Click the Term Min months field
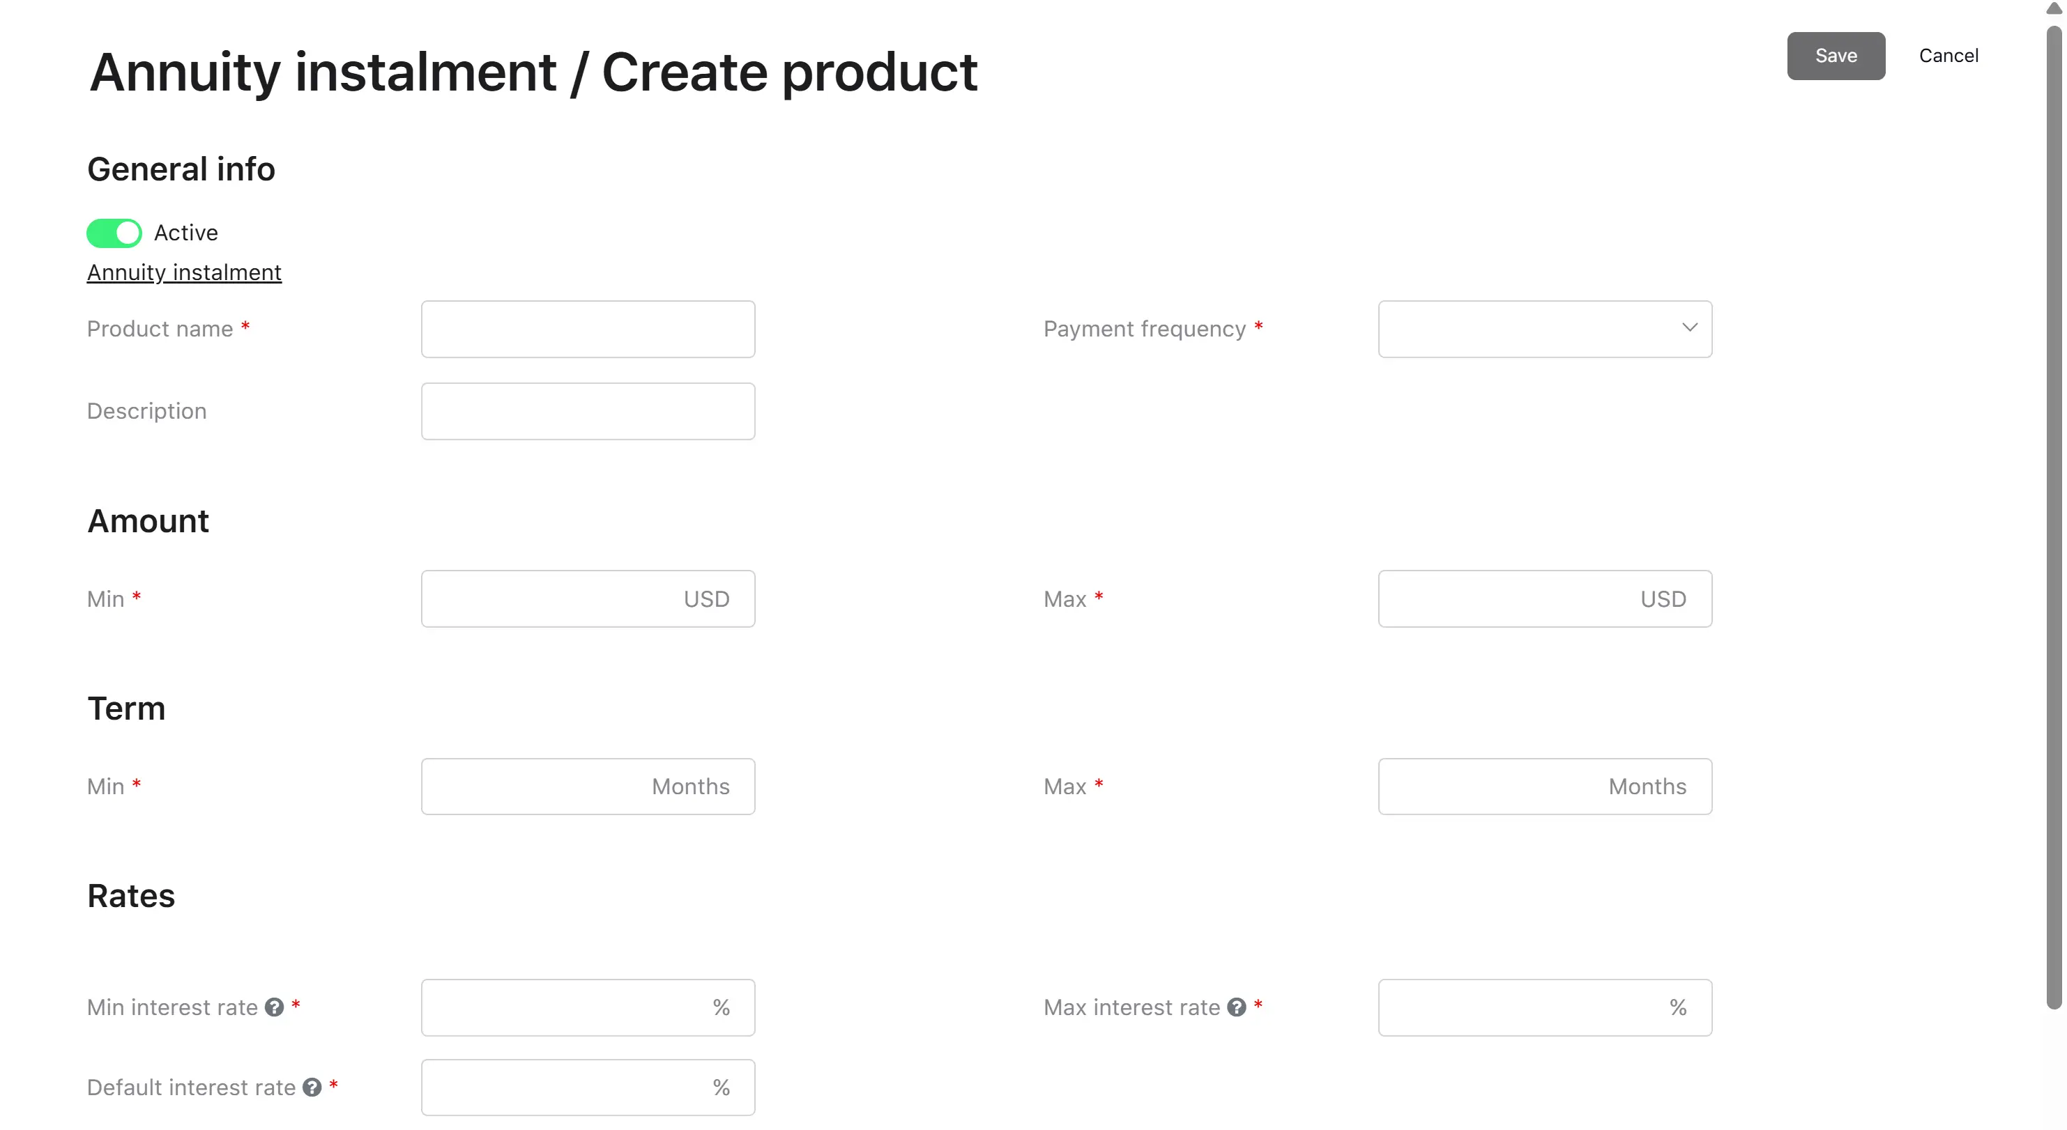Screen dimensions: 2067x1130 [x=588, y=787]
